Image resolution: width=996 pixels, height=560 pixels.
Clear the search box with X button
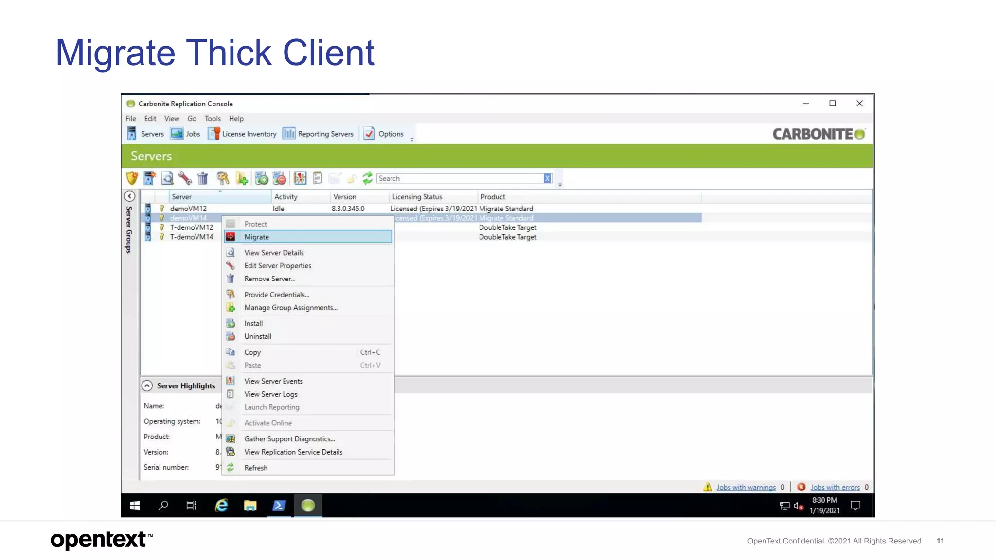[548, 178]
